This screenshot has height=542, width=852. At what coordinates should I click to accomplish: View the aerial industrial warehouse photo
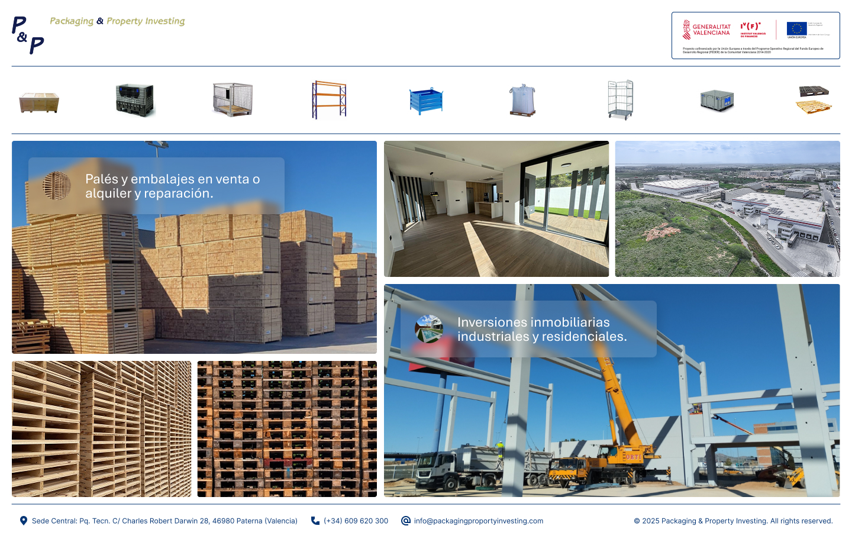(x=727, y=209)
